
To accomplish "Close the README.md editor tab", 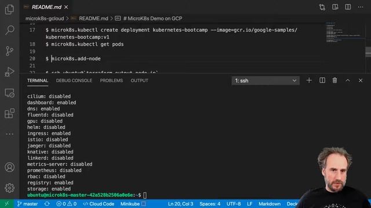I will pos(66,7).
